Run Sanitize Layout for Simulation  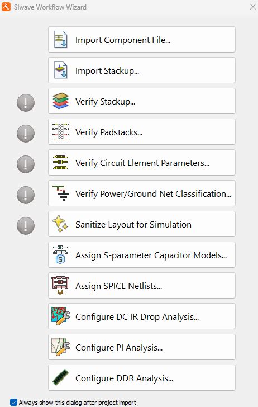pyautogui.click(x=142, y=224)
